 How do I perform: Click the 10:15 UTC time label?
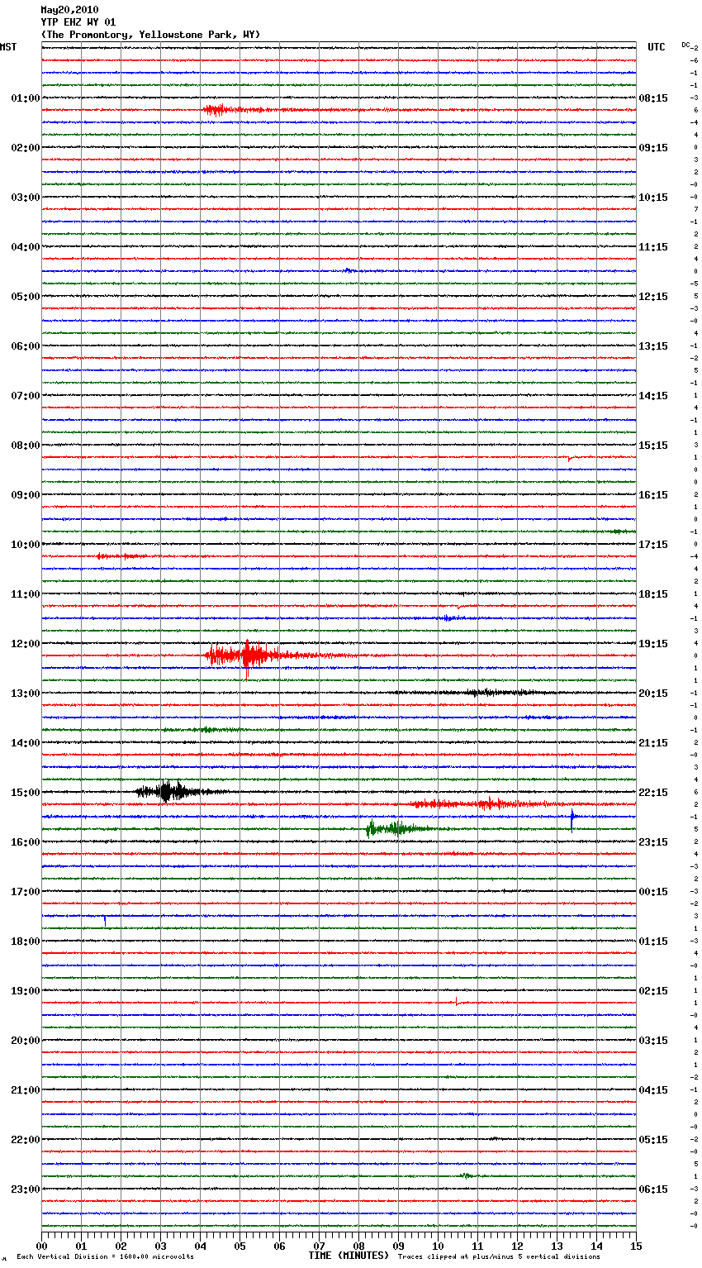click(x=653, y=198)
